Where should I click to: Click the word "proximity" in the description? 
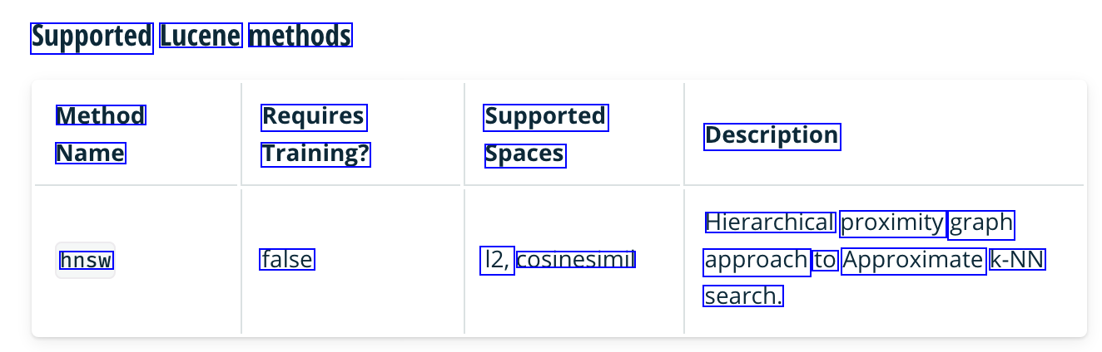click(x=892, y=222)
